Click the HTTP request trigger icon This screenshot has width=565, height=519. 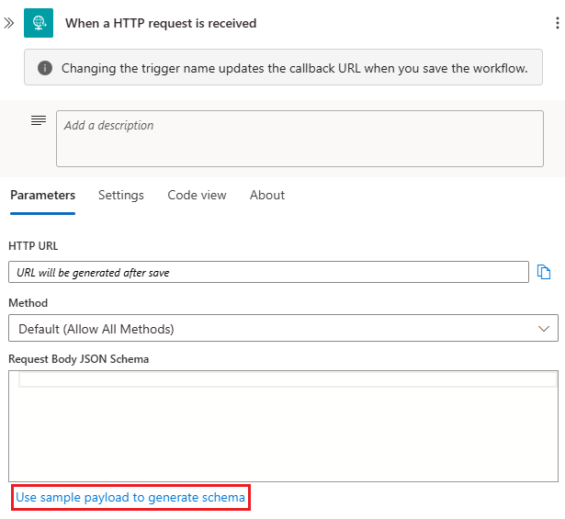click(x=39, y=23)
